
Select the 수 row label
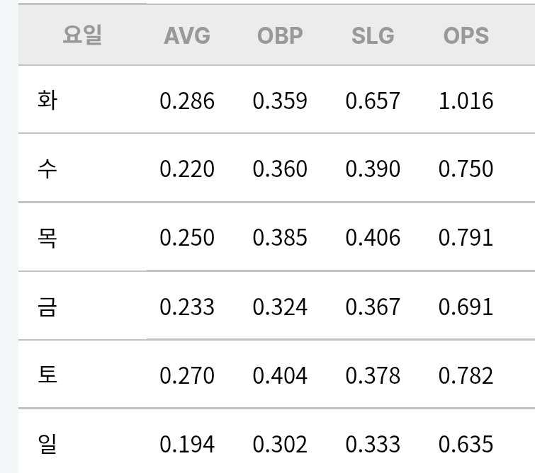point(47,169)
